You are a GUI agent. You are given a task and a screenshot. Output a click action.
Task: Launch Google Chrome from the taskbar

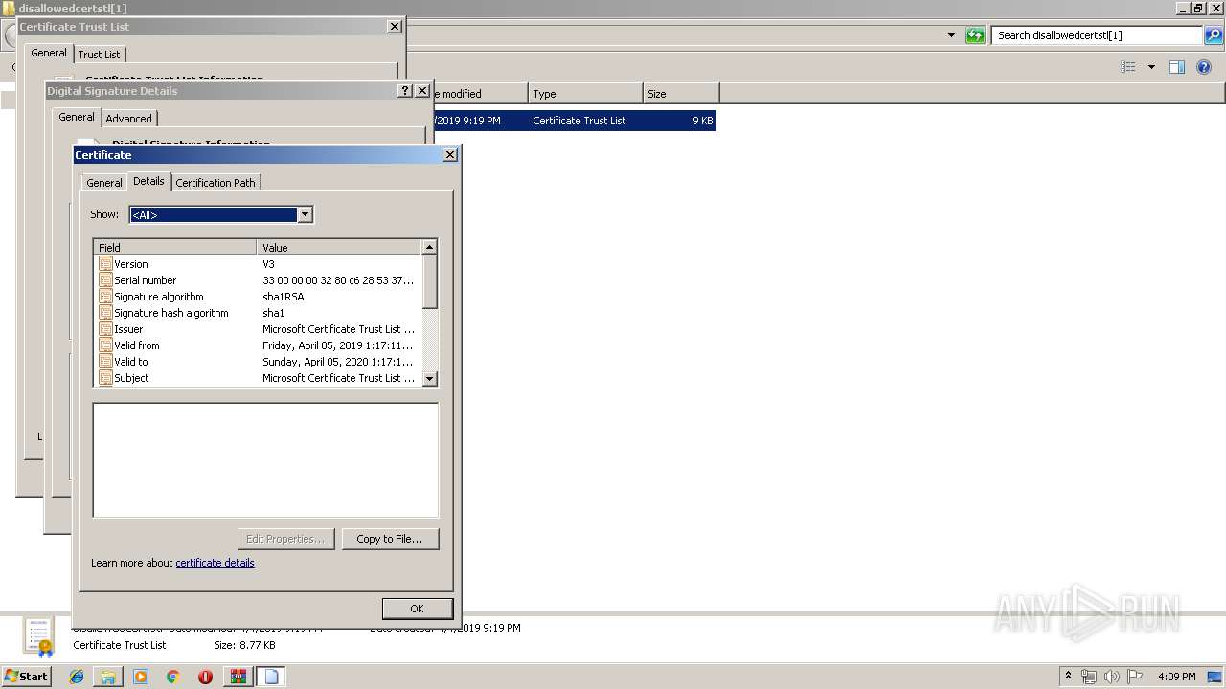(173, 677)
